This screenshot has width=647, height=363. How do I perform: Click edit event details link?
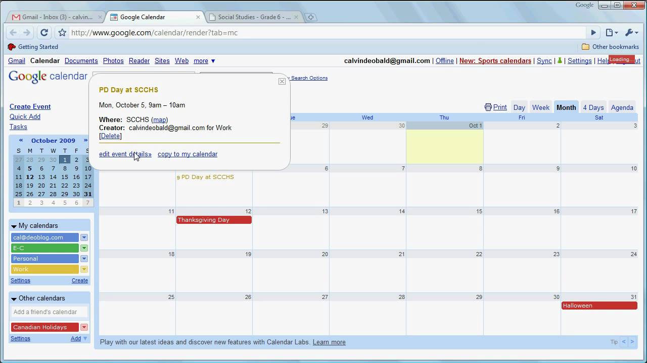pos(125,154)
